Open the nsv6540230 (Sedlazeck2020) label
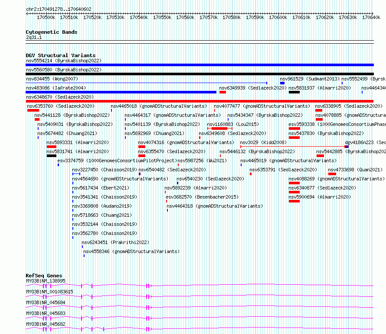Viewport: 386px width, 334px height. 210,179
